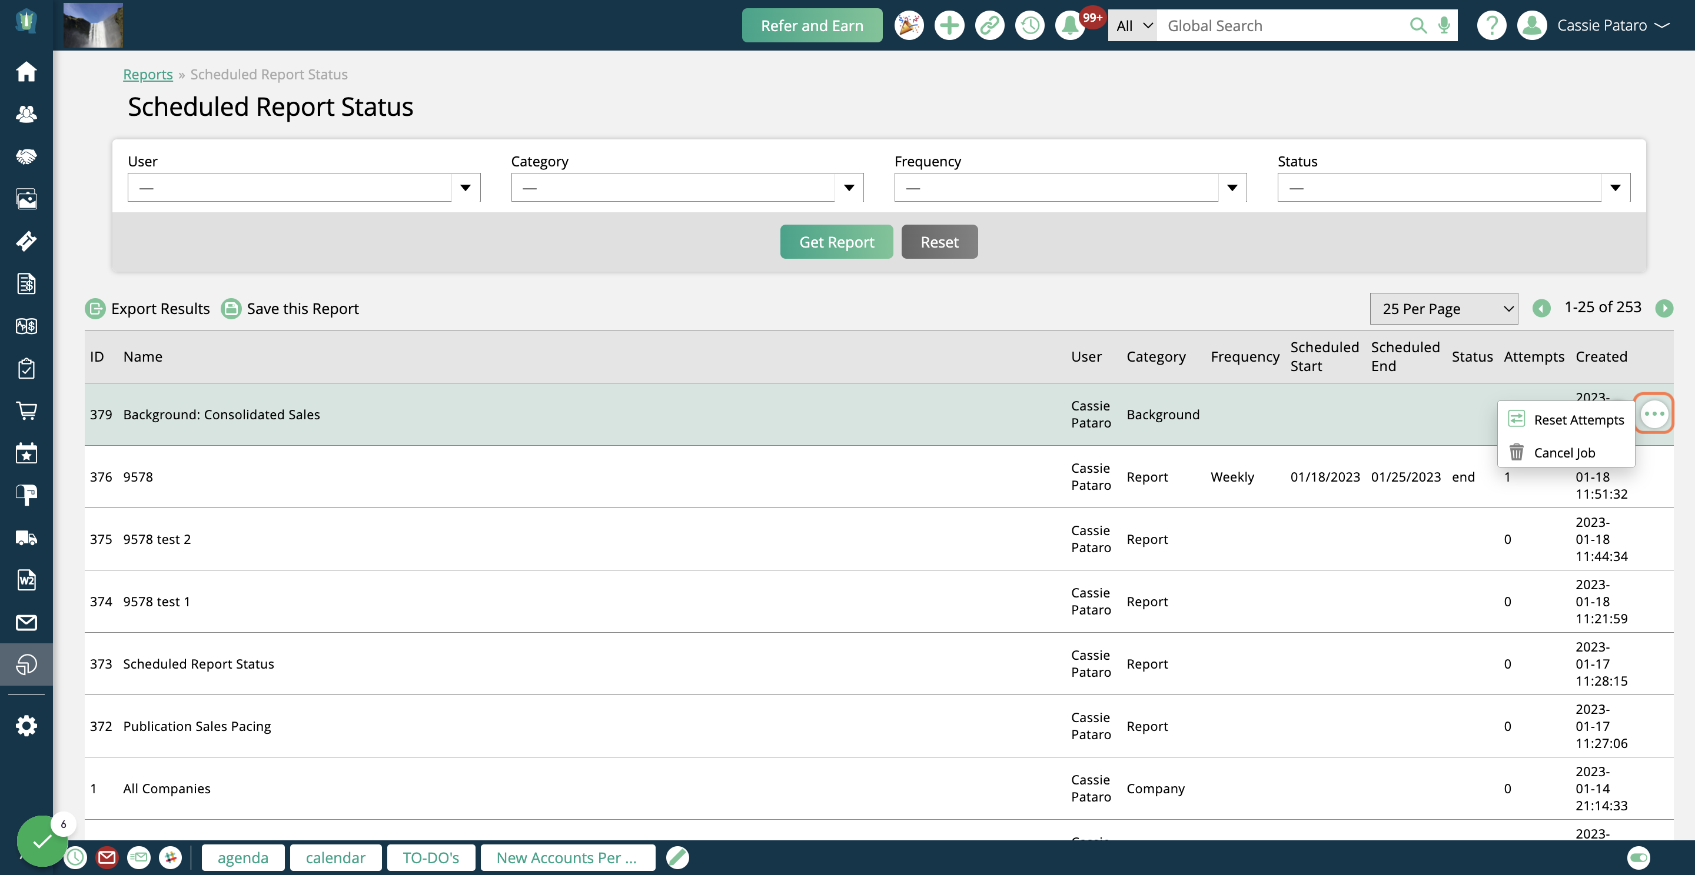This screenshot has width=1695, height=875.
Task: Open the Reports pie chart sidebar icon
Action: pos(26,664)
